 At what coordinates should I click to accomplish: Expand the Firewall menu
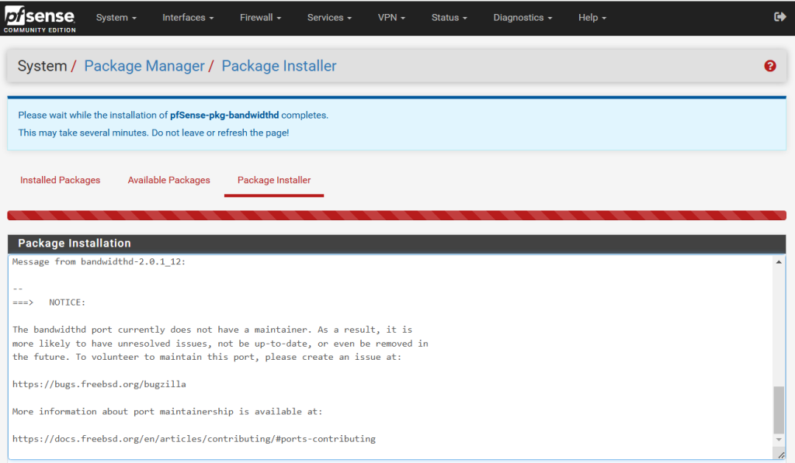pyautogui.click(x=260, y=18)
